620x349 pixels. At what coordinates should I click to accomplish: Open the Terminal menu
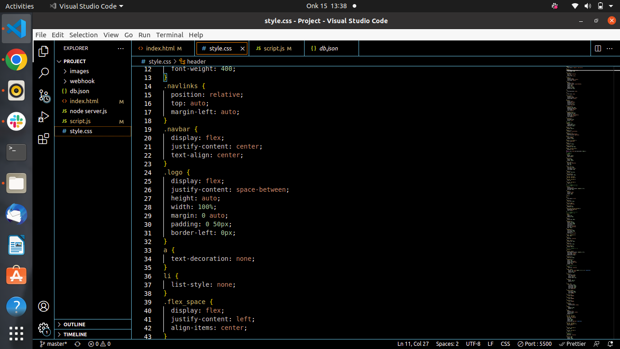pos(170,35)
